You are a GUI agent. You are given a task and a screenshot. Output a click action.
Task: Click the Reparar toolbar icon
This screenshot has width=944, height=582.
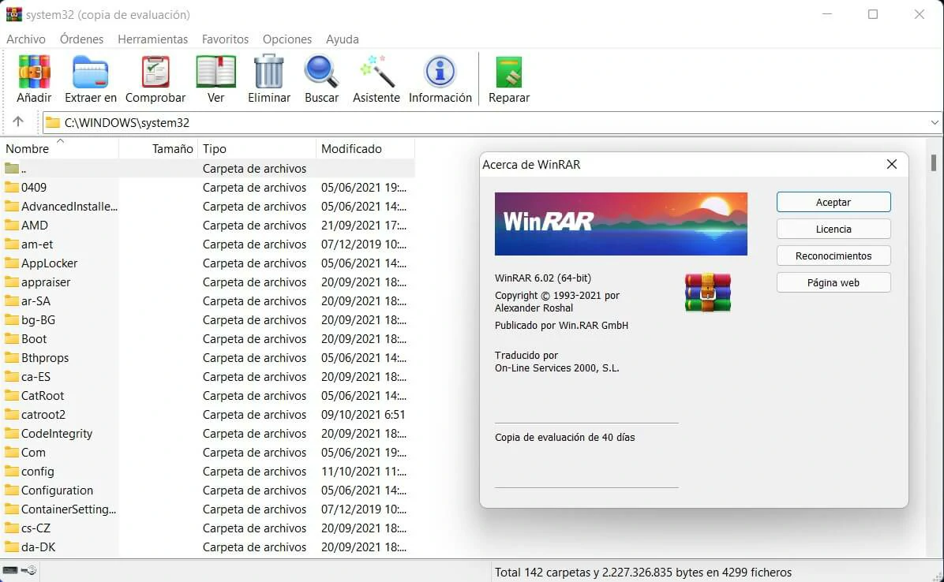(x=509, y=73)
